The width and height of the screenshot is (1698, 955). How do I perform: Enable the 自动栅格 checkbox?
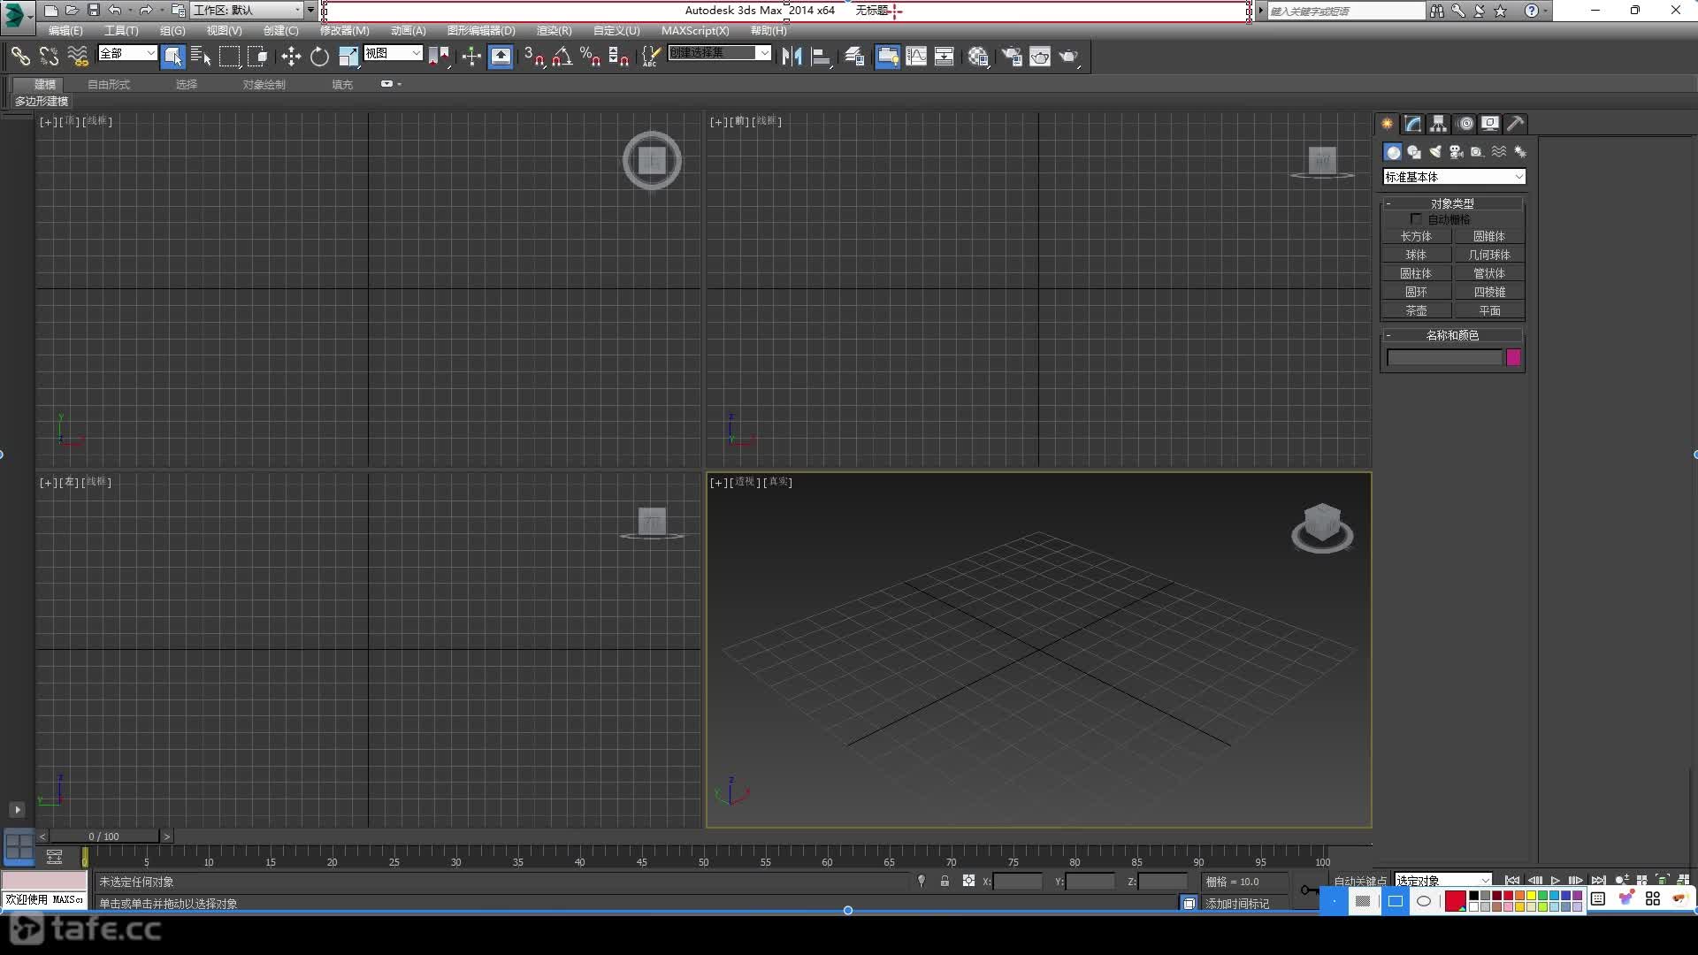pos(1416,218)
